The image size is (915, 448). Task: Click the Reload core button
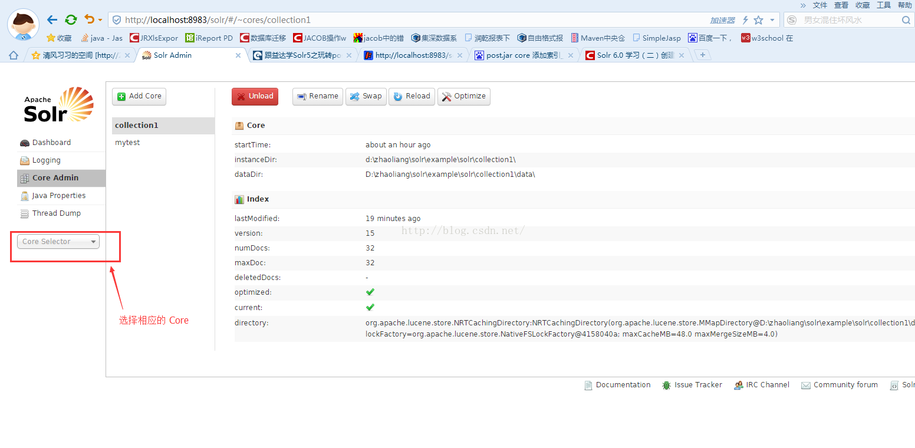412,97
